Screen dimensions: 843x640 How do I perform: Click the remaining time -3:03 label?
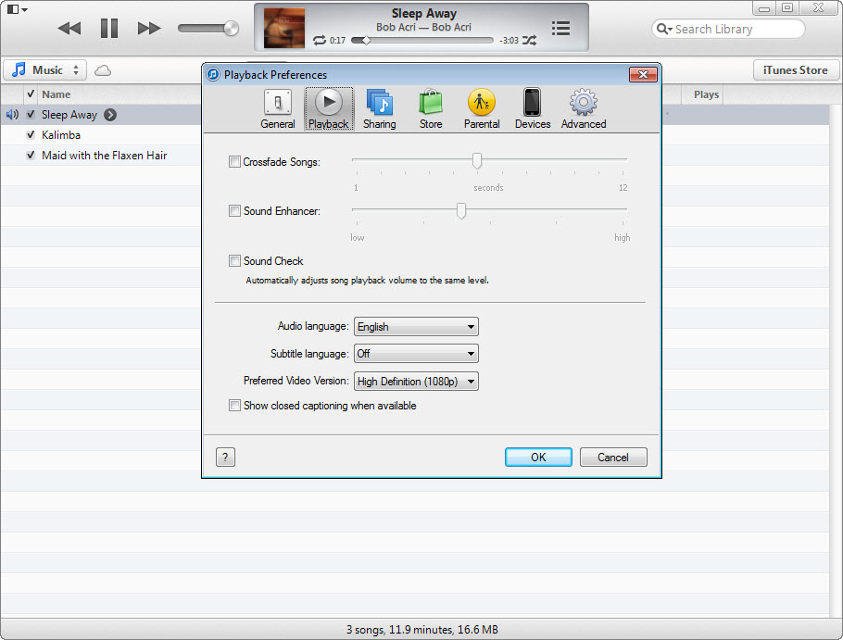coord(509,41)
